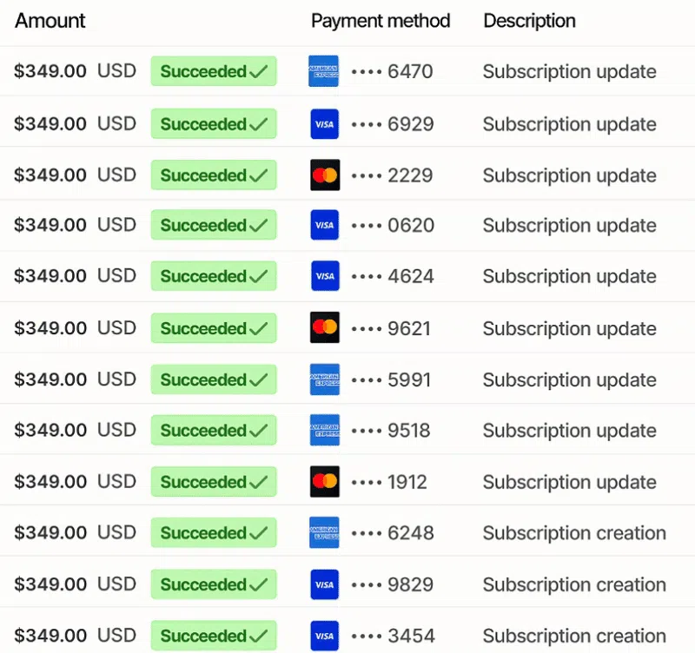The height and width of the screenshot is (653, 695).
Task: Open the Subscription update payment for 6470
Action: coord(570,72)
